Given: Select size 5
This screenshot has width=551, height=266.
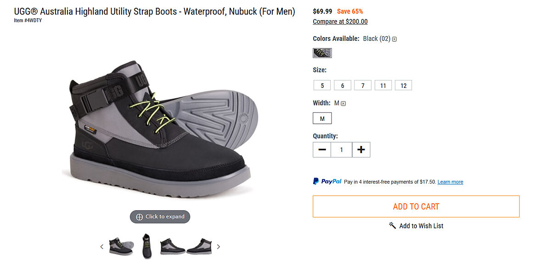Looking at the screenshot, I should tap(322, 86).
